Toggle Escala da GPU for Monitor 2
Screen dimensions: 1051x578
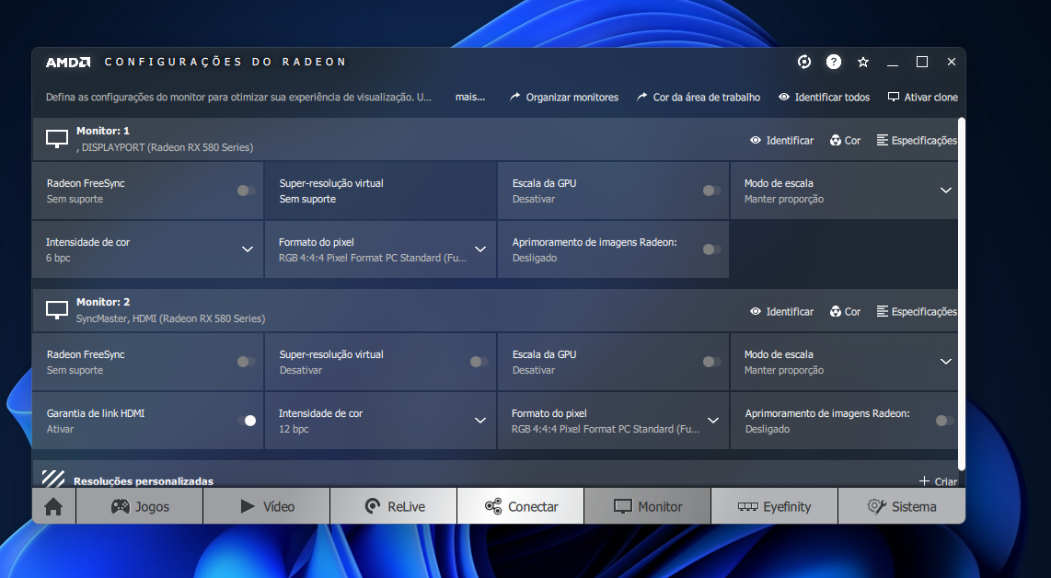711,362
